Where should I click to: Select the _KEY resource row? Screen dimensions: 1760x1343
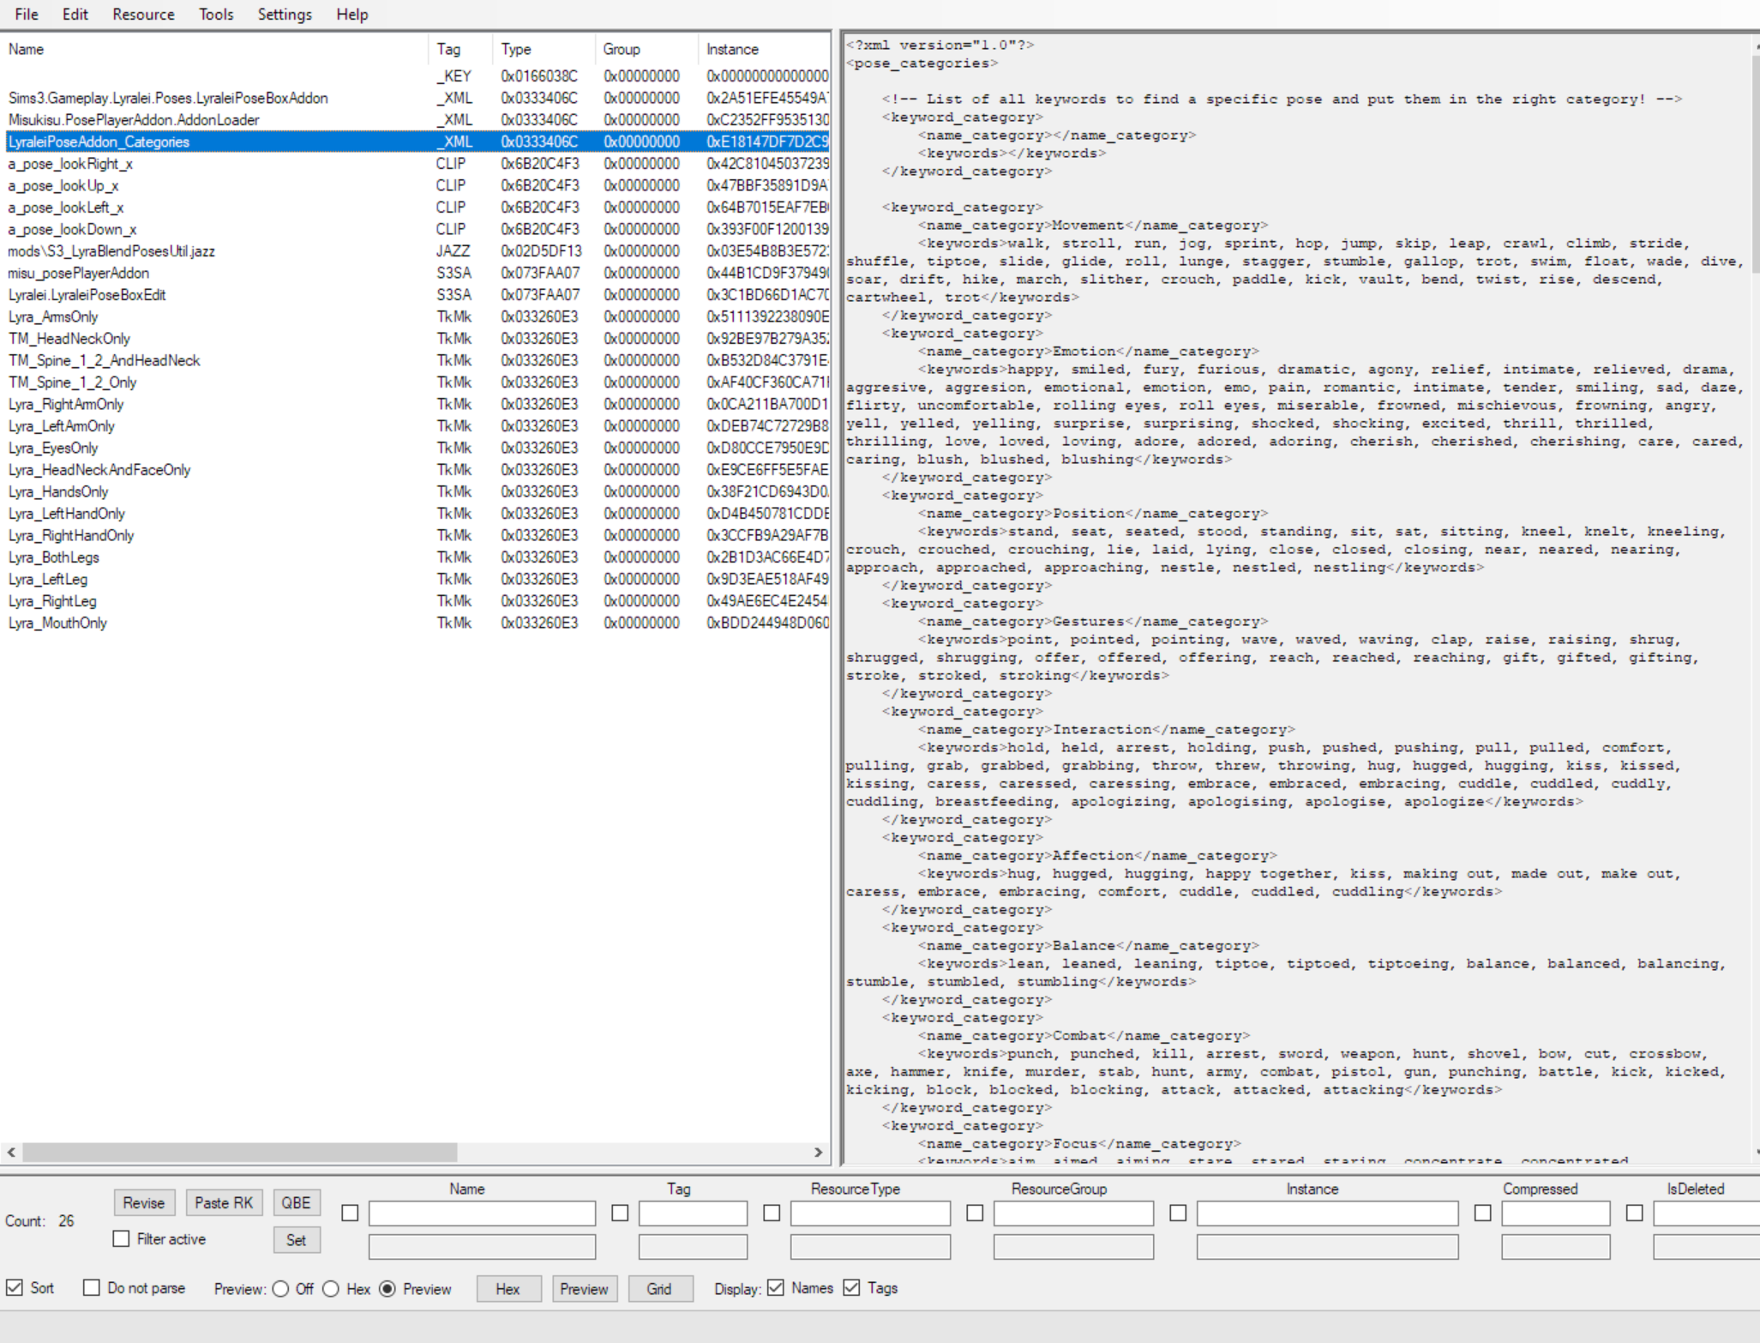pyautogui.click(x=417, y=76)
